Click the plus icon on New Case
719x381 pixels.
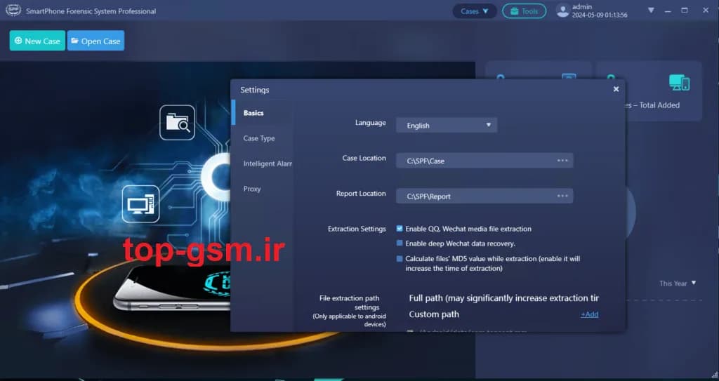(18, 41)
